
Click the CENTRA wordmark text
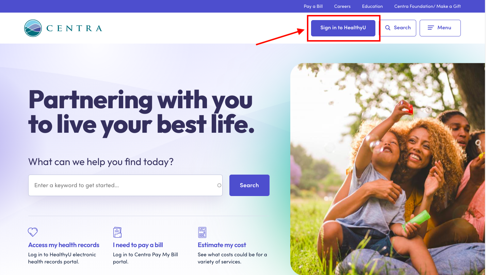[x=74, y=28]
